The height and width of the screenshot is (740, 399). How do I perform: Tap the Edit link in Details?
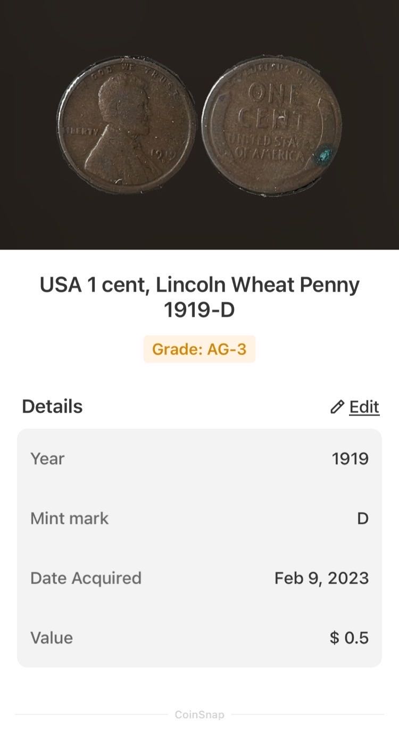point(364,407)
